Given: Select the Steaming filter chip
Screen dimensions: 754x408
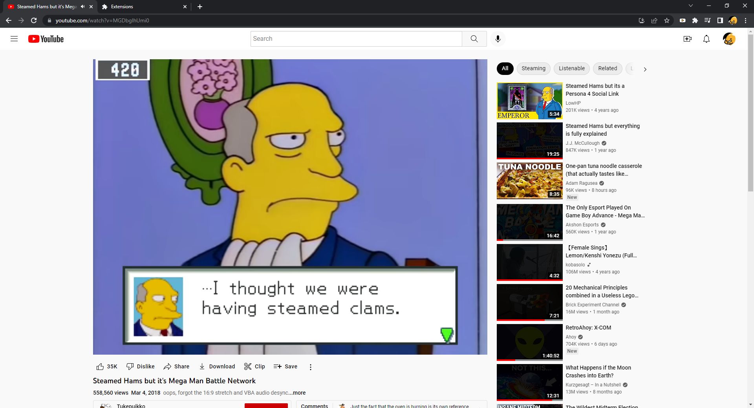Looking at the screenshot, I should pyautogui.click(x=534, y=68).
